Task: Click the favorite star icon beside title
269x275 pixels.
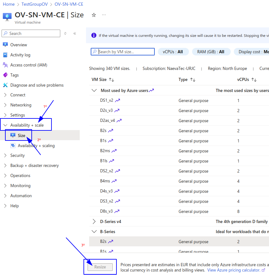Action: tap(94, 15)
